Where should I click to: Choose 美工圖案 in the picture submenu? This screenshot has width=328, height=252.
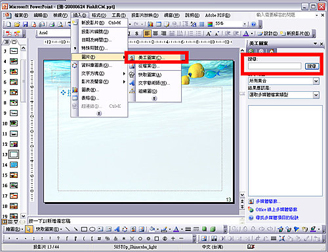tap(155, 58)
